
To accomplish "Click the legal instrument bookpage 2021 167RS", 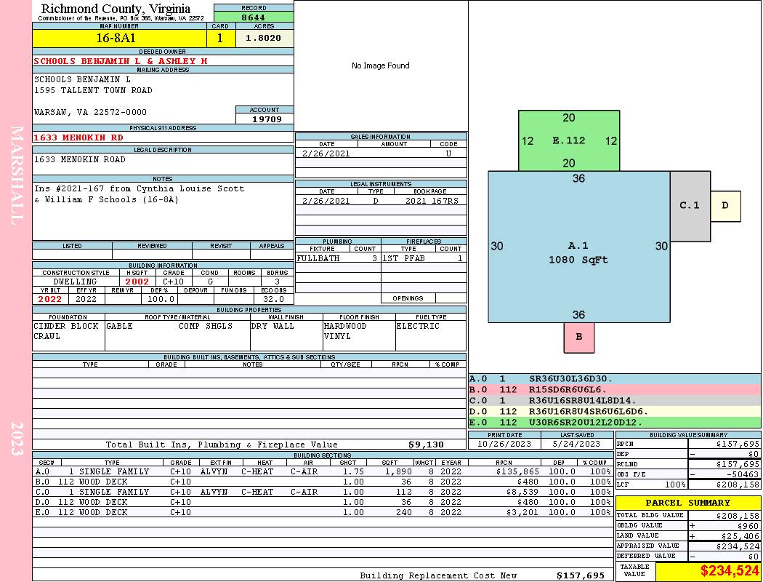I will coord(432,201).
